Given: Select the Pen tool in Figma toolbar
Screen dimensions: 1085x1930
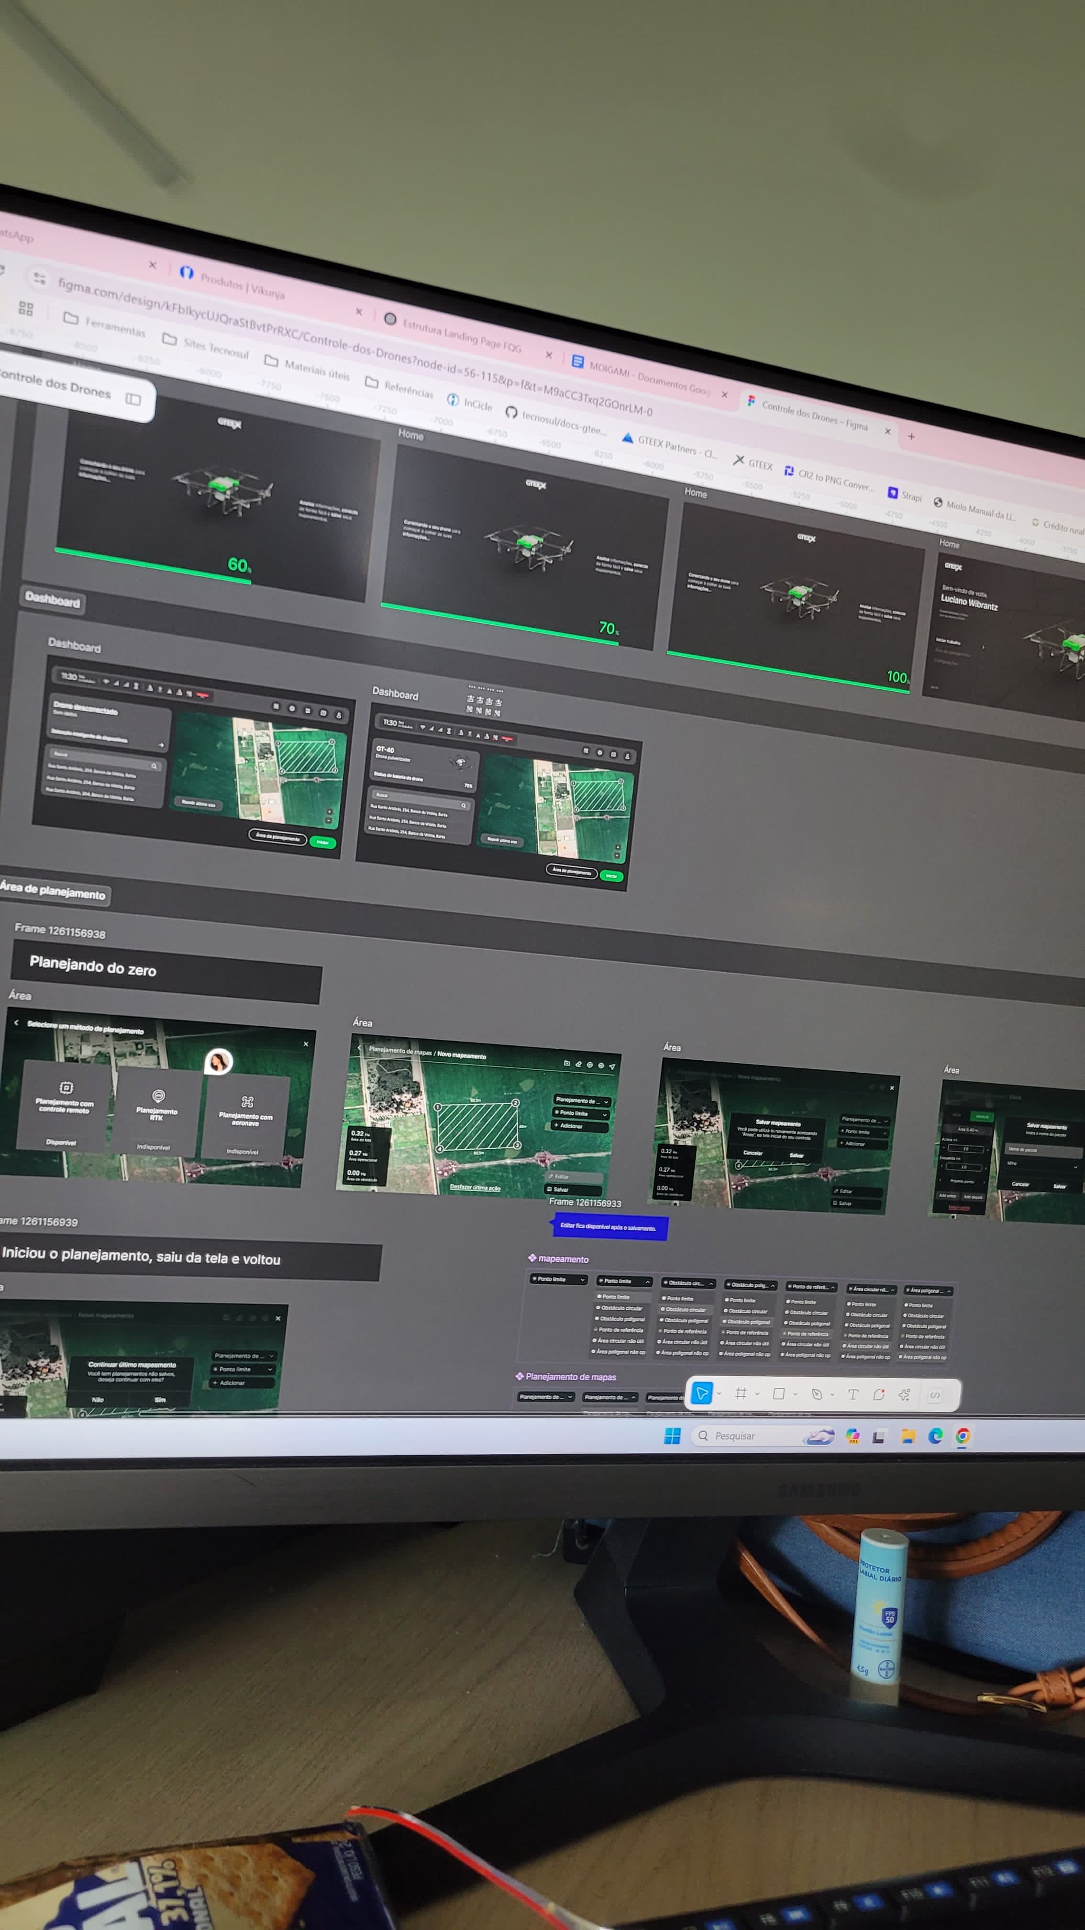Looking at the screenshot, I should click(817, 1395).
